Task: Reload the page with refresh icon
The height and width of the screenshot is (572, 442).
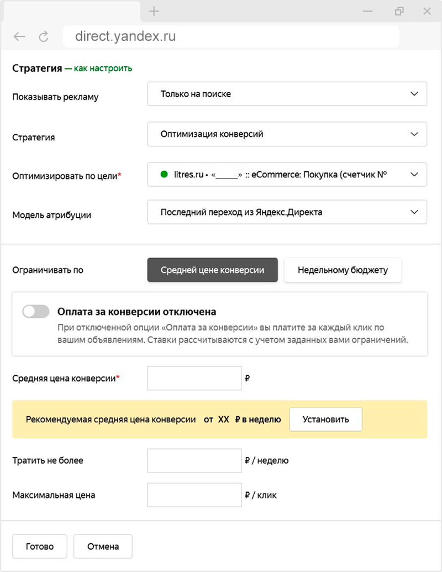Action: click(x=43, y=36)
